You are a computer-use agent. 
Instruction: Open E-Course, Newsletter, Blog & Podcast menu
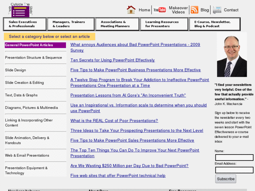[x=215, y=24]
